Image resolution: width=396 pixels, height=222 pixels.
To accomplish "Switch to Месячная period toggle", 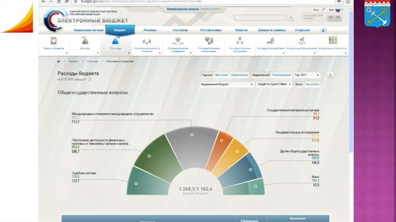I will tap(222, 75).
